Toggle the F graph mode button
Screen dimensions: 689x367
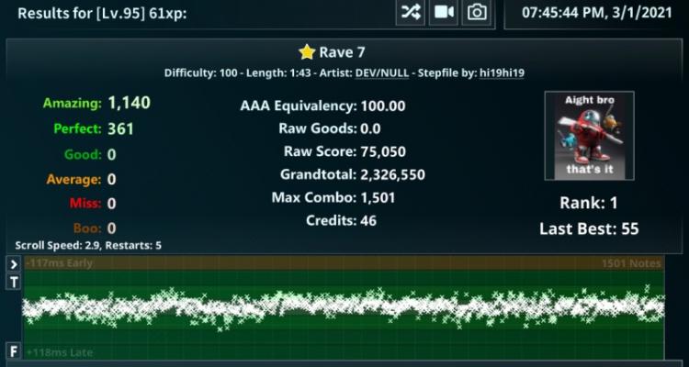(14, 351)
